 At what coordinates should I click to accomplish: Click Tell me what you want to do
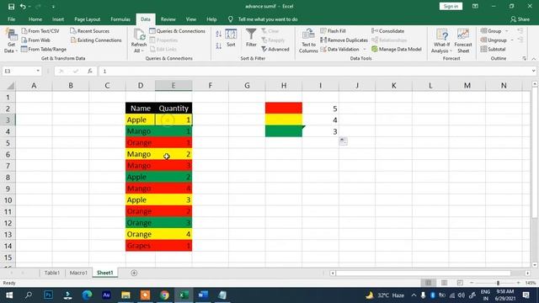pos(268,19)
